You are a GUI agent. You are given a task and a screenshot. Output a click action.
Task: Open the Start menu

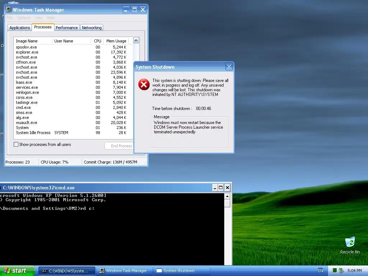[17, 271]
